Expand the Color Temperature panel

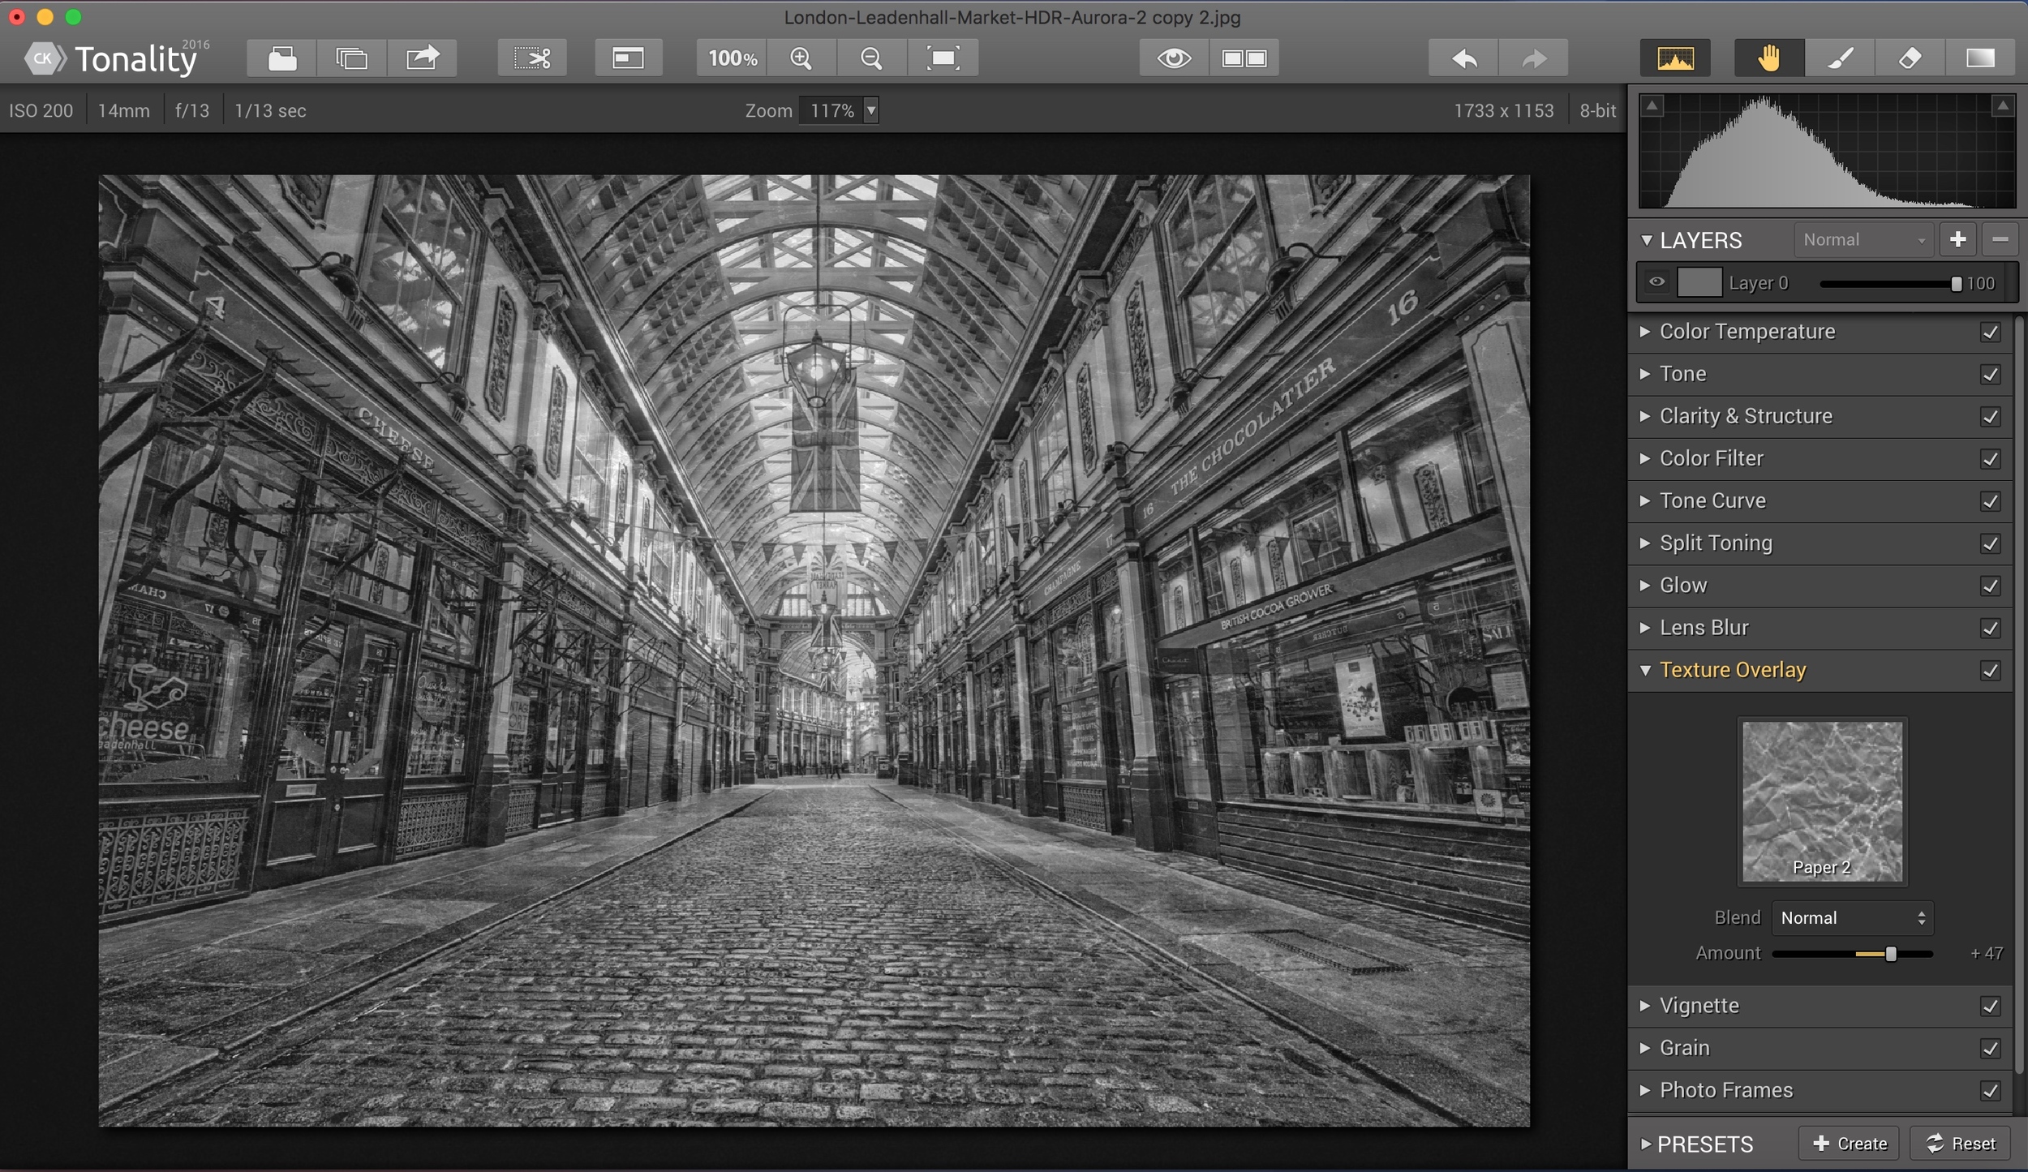(1645, 332)
